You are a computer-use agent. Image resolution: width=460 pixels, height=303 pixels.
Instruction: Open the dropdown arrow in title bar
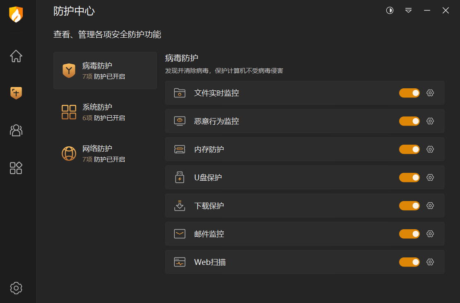click(408, 10)
